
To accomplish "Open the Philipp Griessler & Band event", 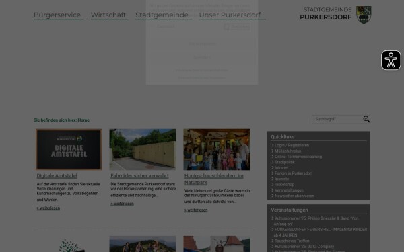I will click(316, 221).
